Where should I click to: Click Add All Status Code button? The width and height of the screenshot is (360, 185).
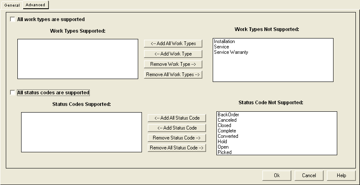point(177,118)
